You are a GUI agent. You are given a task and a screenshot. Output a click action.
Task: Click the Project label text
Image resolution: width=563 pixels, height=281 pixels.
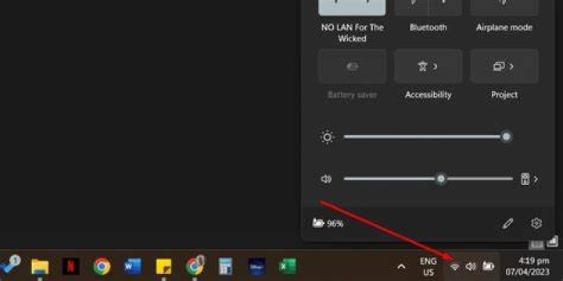[x=504, y=95]
